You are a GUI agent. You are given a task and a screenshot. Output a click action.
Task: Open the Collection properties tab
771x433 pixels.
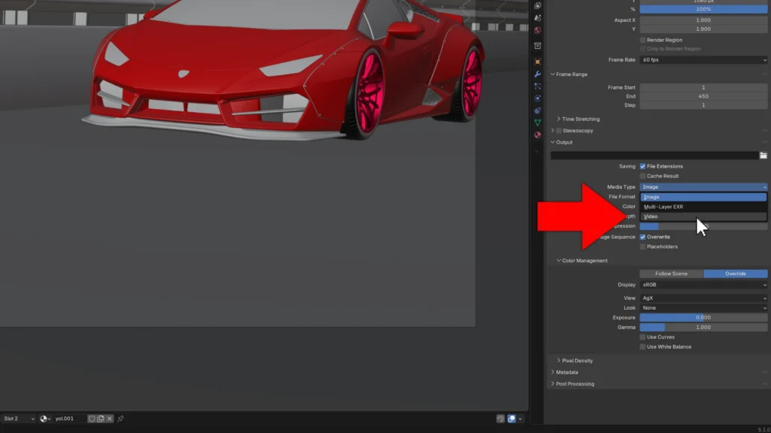click(x=538, y=46)
